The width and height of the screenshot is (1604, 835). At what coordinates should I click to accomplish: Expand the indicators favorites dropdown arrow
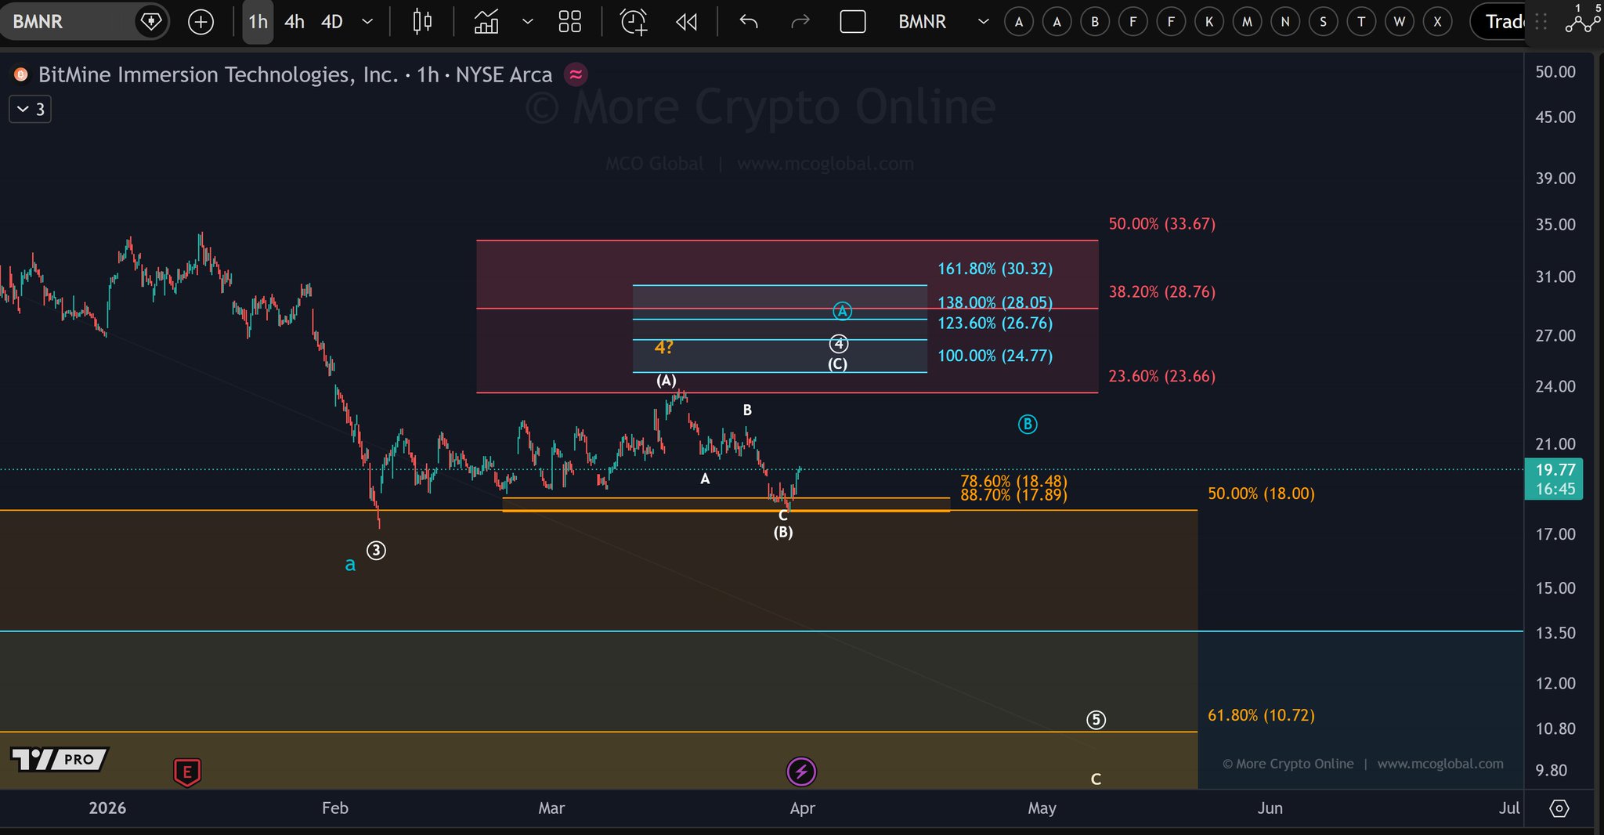[527, 22]
